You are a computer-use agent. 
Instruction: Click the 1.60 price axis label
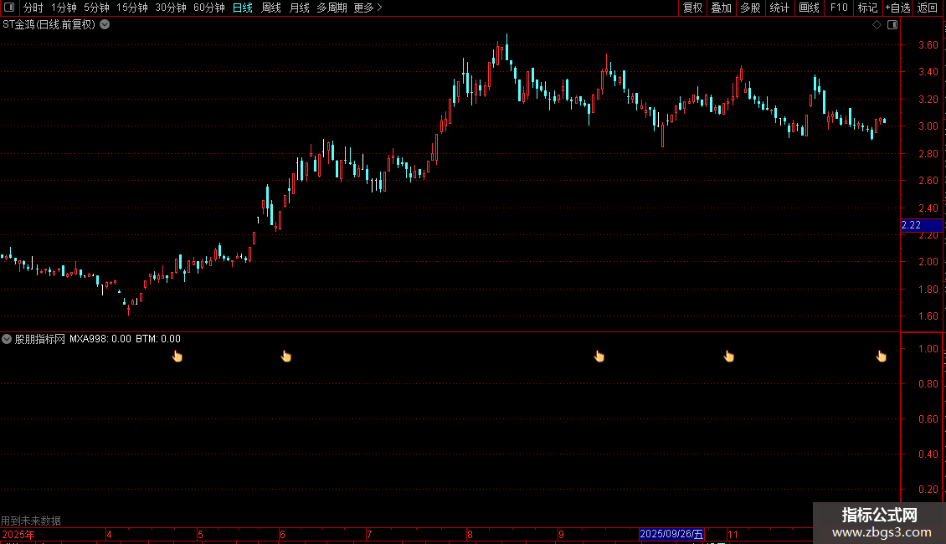(x=928, y=316)
